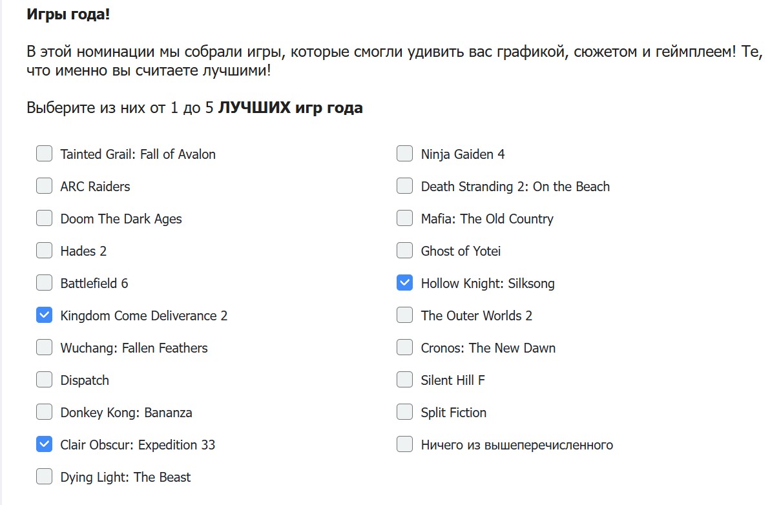Select Battlefield 6 as a best game

(x=44, y=283)
